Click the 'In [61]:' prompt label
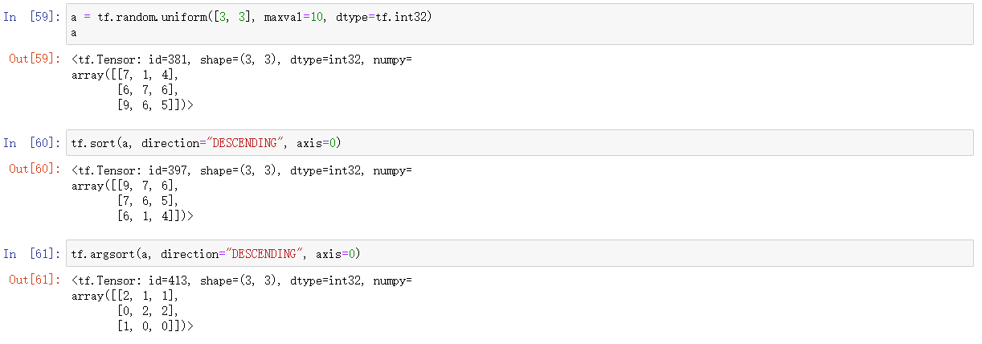The image size is (982, 344). (32, 253)
